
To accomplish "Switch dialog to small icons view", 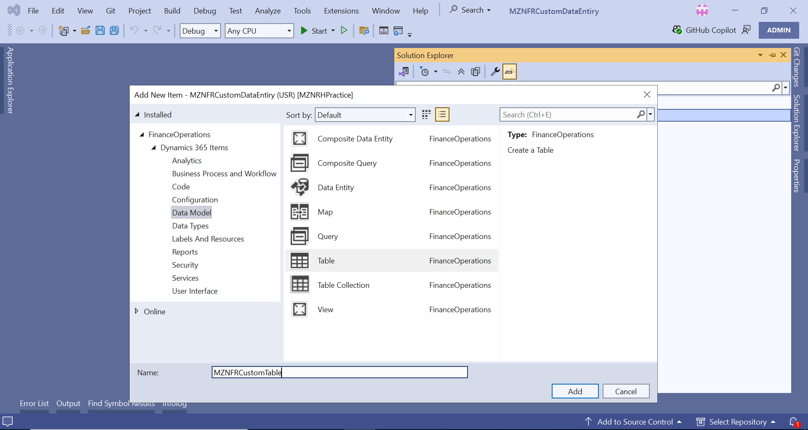I will click(426, 114).
